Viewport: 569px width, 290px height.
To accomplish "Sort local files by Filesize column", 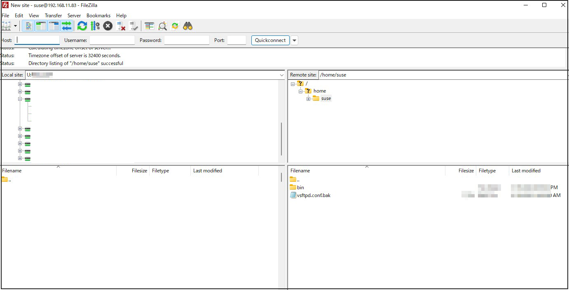I will pyautogui.click(x=133, y=171).
